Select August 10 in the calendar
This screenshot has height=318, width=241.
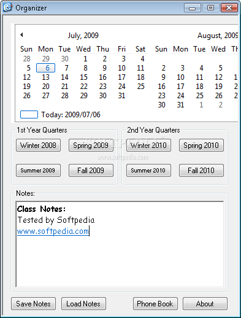point(180,77)
